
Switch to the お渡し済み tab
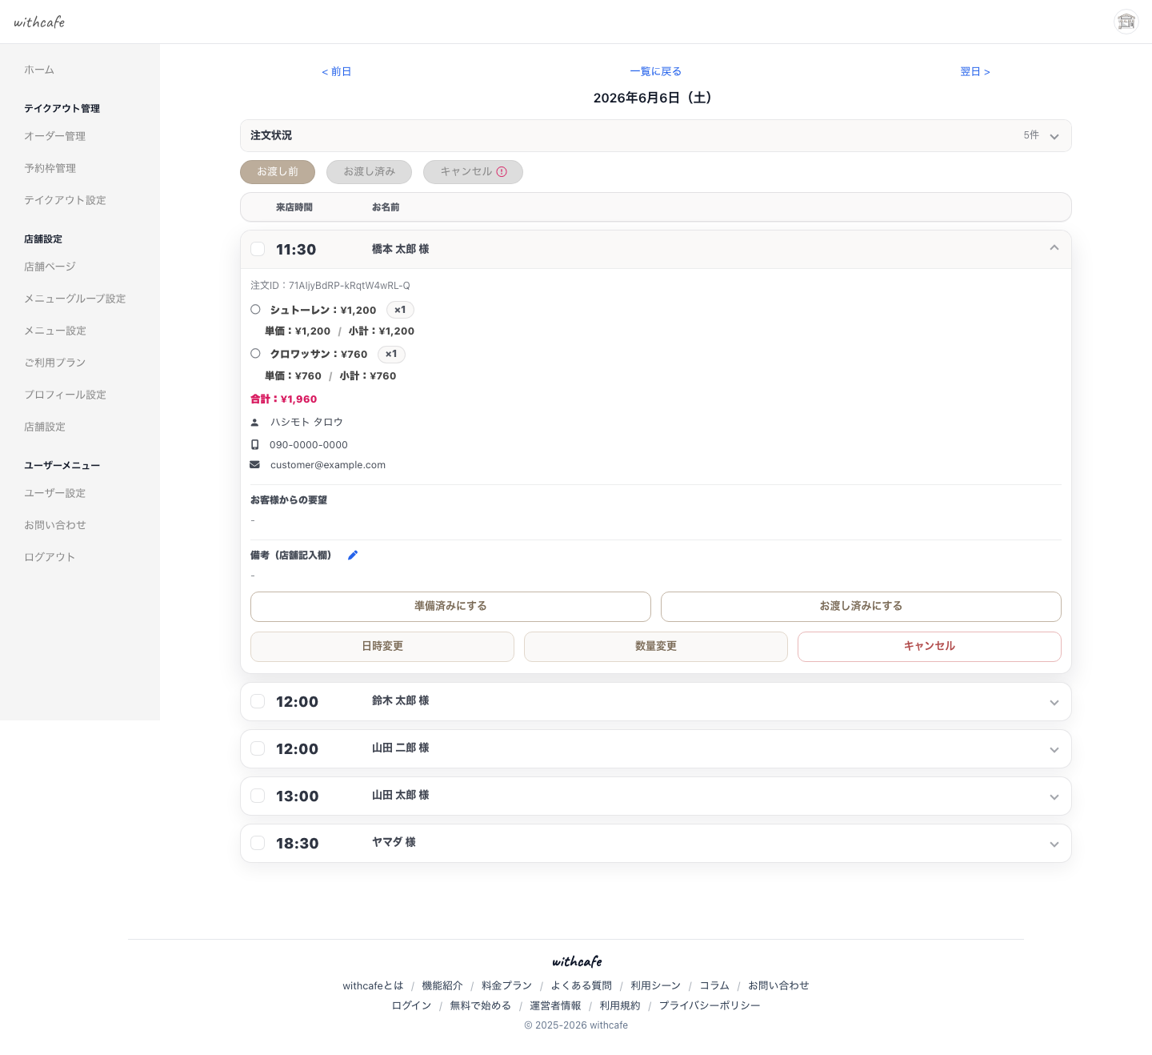(x=369, y=172)
